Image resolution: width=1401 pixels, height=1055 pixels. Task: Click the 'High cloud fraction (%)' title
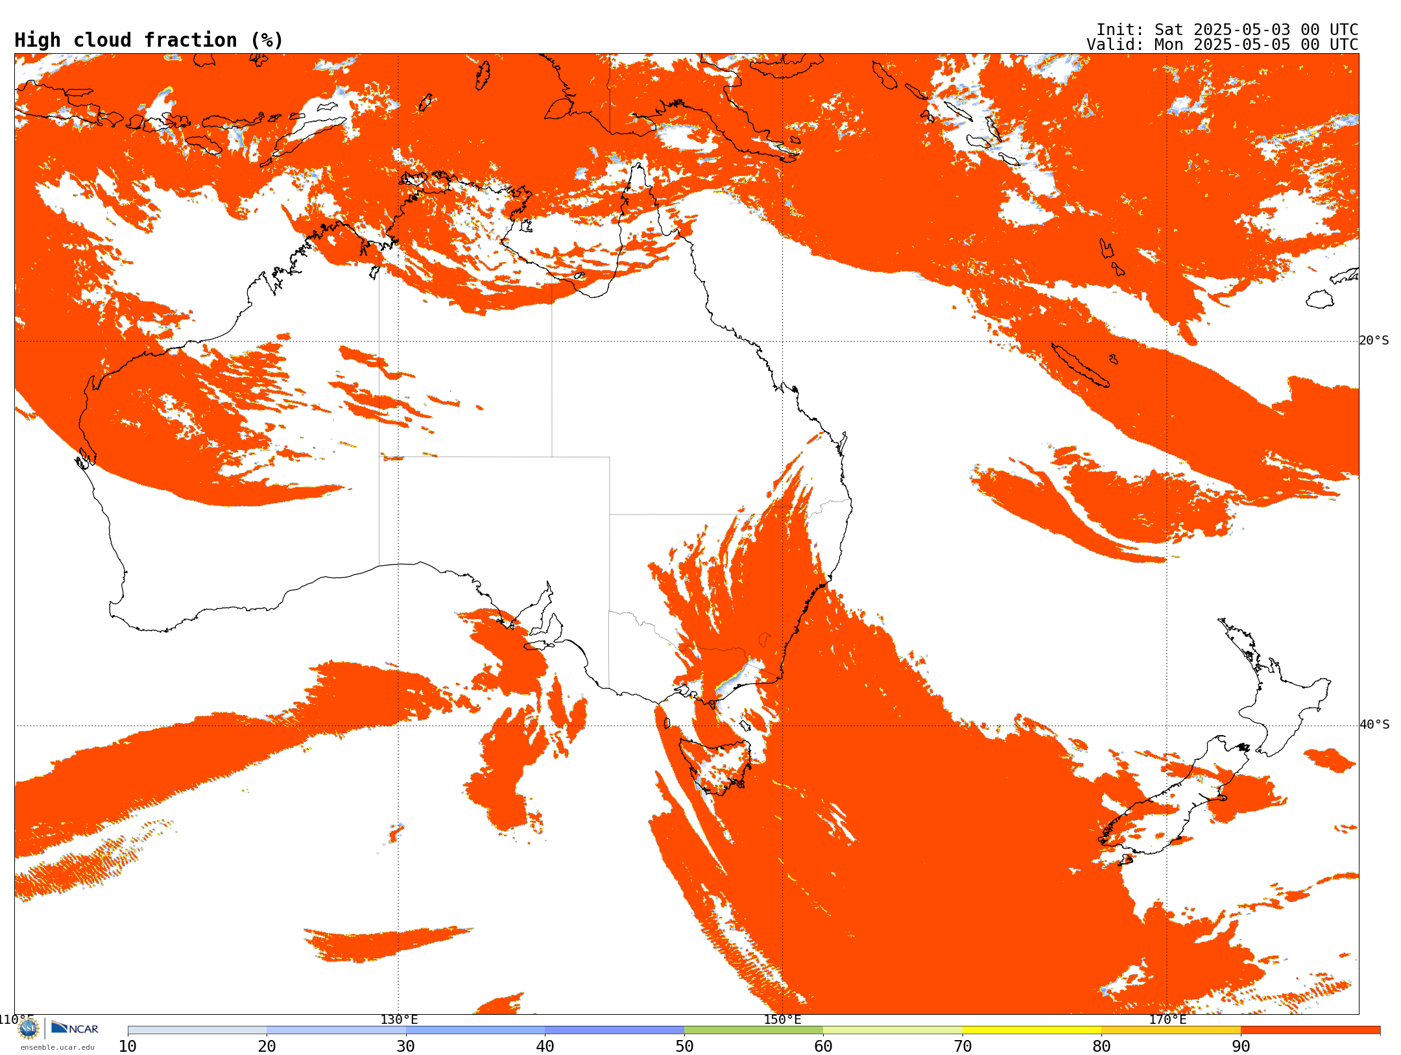click(149, 40)
